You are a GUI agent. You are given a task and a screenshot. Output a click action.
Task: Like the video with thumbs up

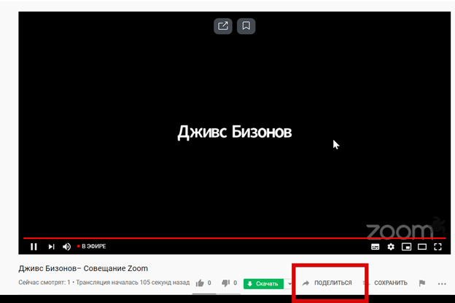[201, 283]
